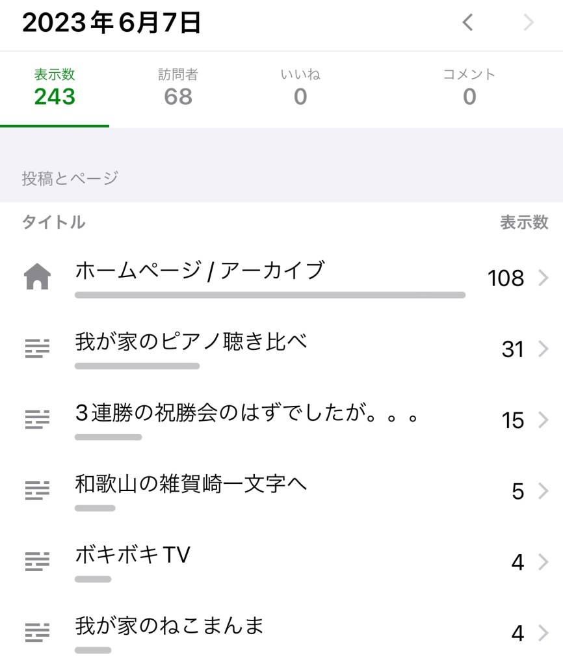Click the home icon beside ホームページ / アーカイブ
Viewport: 563px width, 666px height.
click(37, 278)
